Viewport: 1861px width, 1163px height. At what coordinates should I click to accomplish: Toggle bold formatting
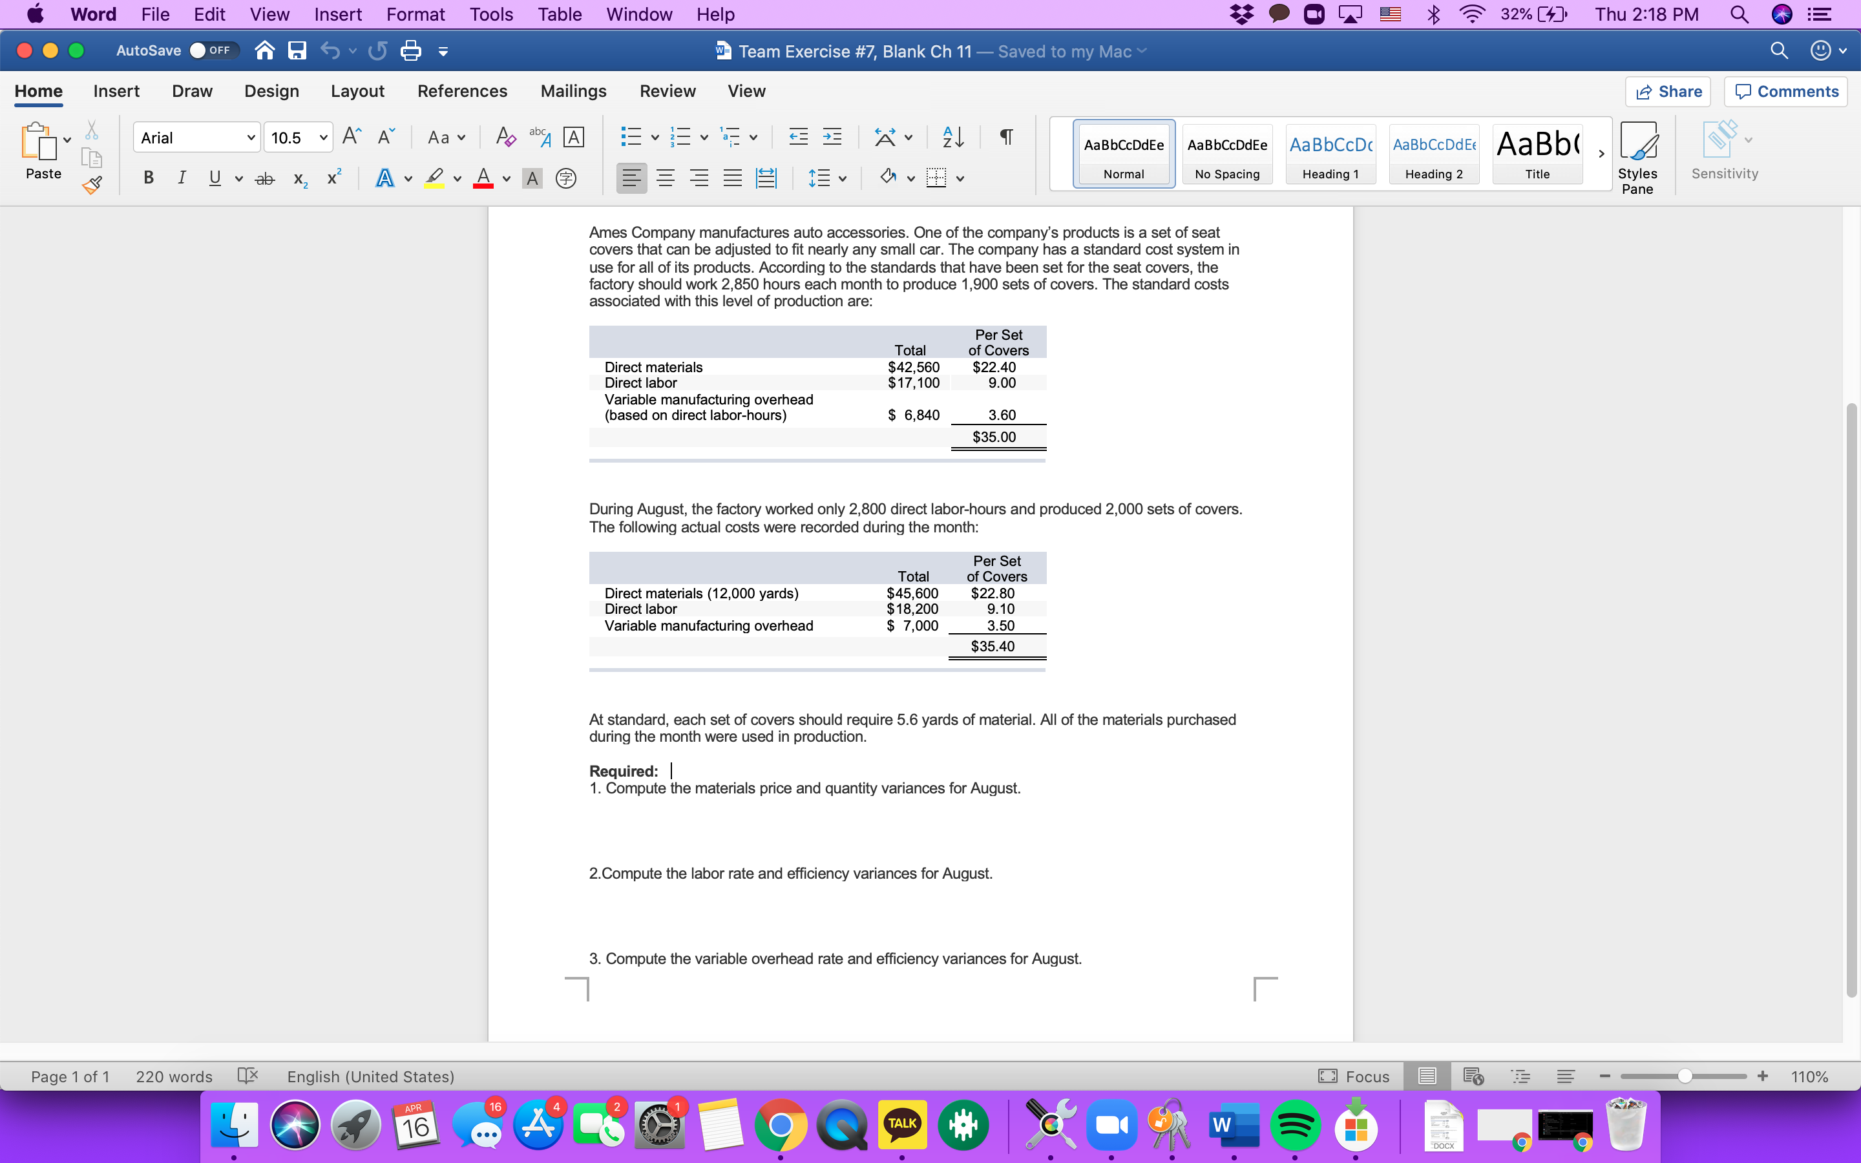click(x=147, y=178)
